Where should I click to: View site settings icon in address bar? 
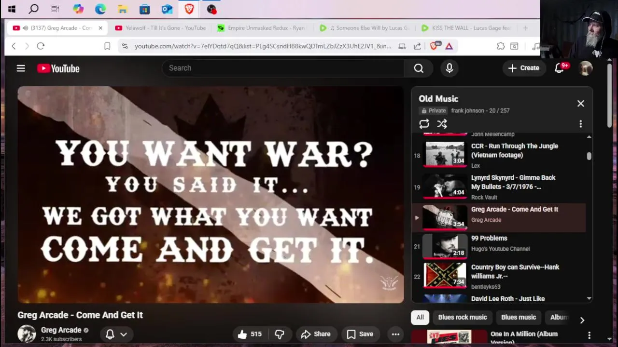pyautogui.click(x=125, y=46)
